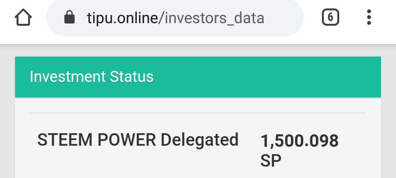
Task: Select the 1,500.098 delegated amount
Action: click(x=299, y=141)
